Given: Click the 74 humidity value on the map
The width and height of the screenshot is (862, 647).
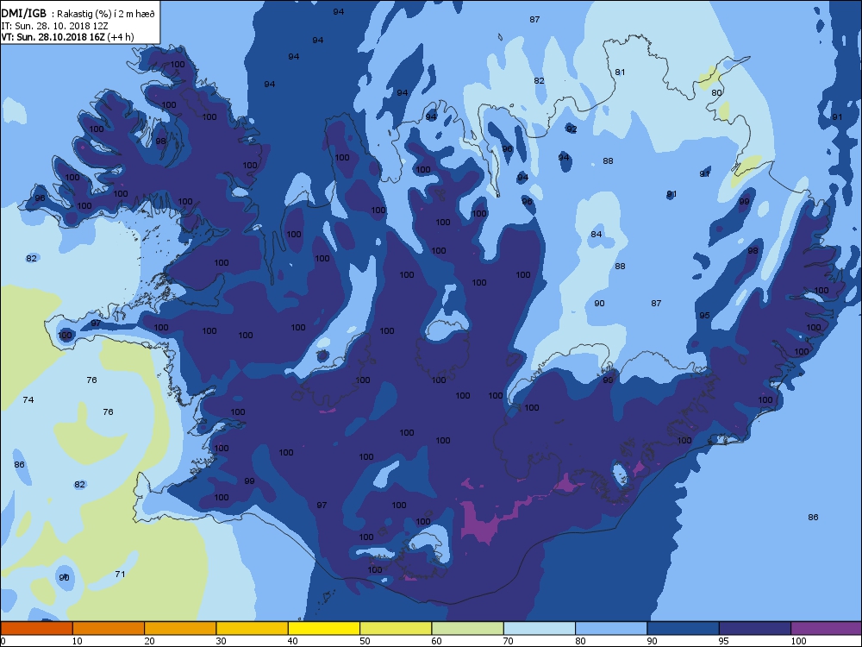Looking at the screenshot, I should [28, 399].
